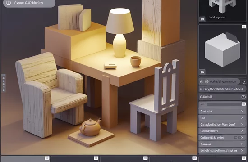Click into the search field in right panel
Viewport: 248px width, 162px height.
point(220,81)
